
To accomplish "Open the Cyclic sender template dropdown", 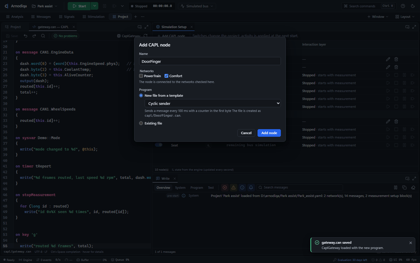I will pos(213,103).
